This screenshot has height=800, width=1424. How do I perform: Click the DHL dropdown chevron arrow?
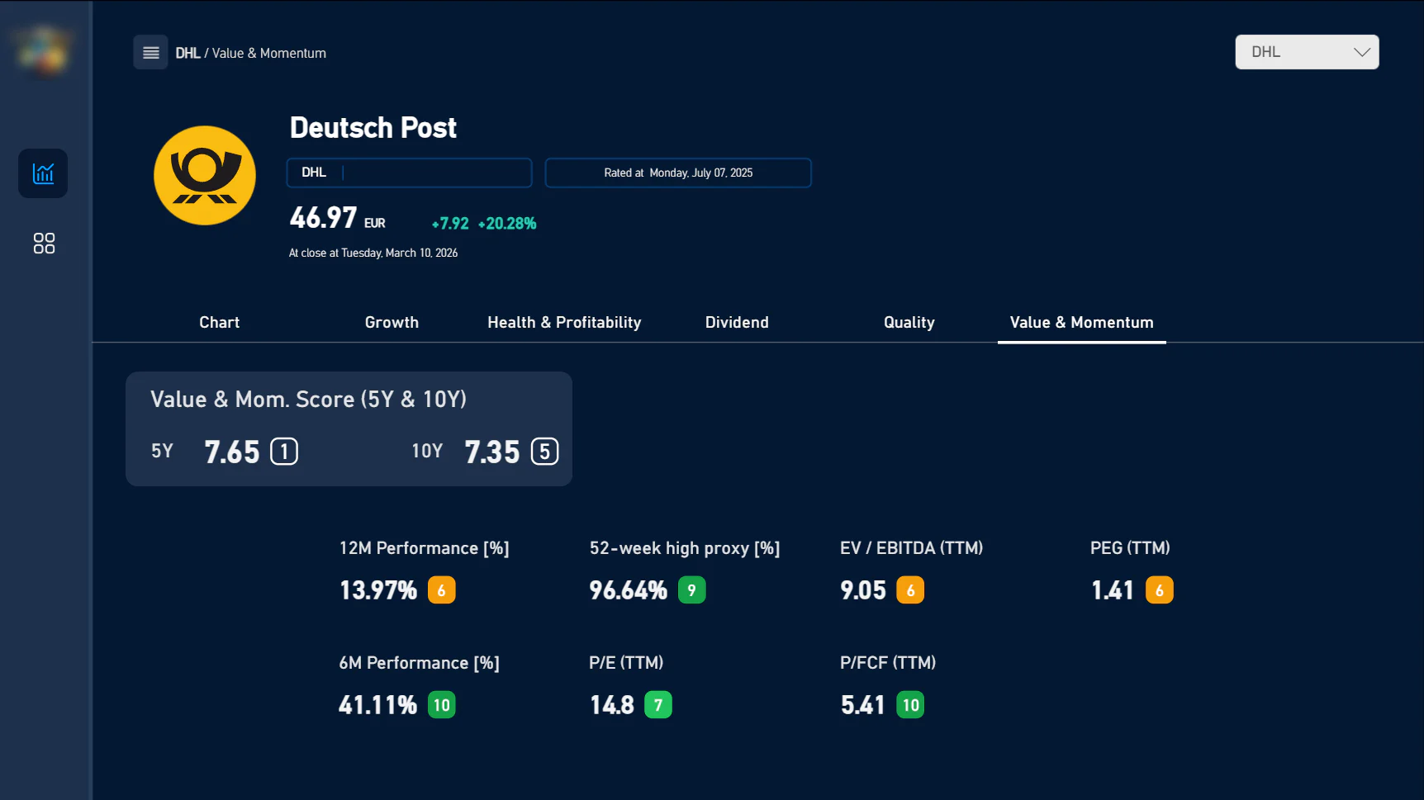tap(1361, 52)
